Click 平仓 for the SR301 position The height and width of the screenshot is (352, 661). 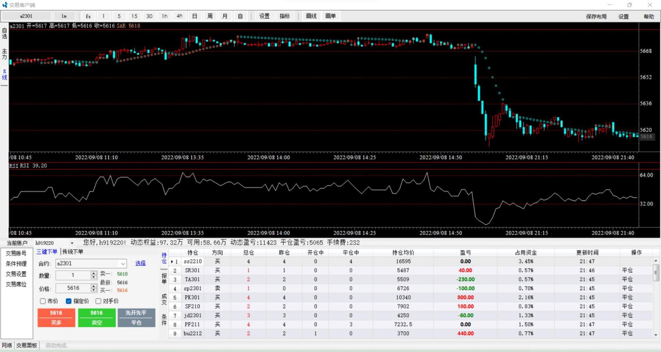coord(627,270)
